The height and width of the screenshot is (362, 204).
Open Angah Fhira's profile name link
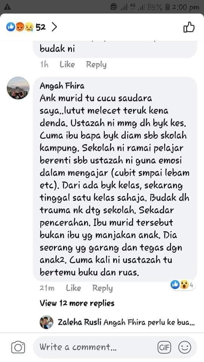tap(62, 86)
